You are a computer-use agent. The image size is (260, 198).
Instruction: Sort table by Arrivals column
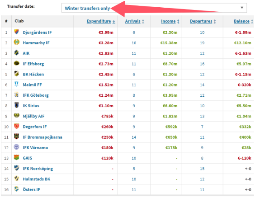134,21
